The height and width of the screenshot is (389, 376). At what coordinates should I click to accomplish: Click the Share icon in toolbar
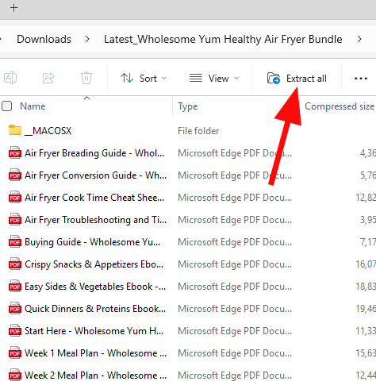coord(48,78)
